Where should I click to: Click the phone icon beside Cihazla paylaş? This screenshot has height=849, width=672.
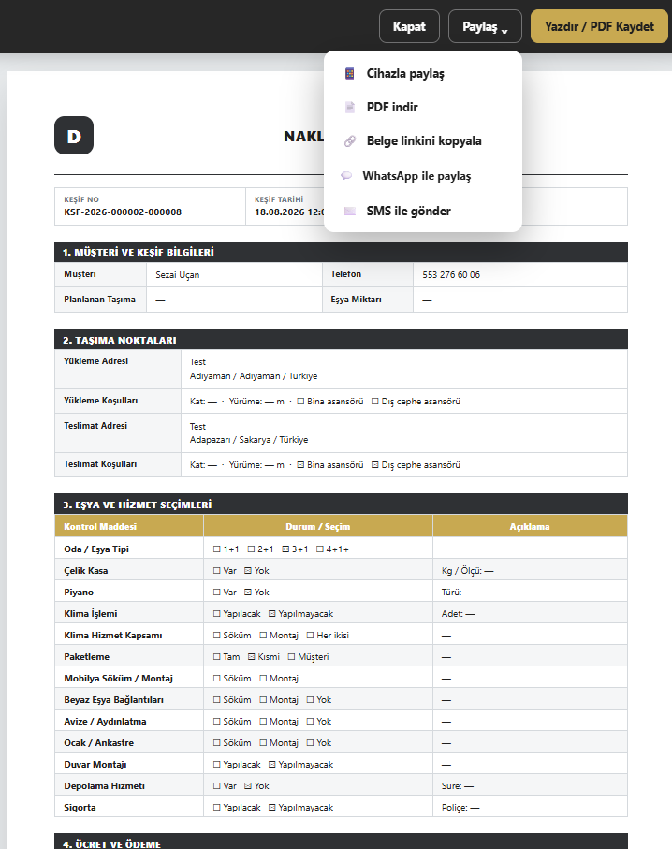(x=350, y=74)
